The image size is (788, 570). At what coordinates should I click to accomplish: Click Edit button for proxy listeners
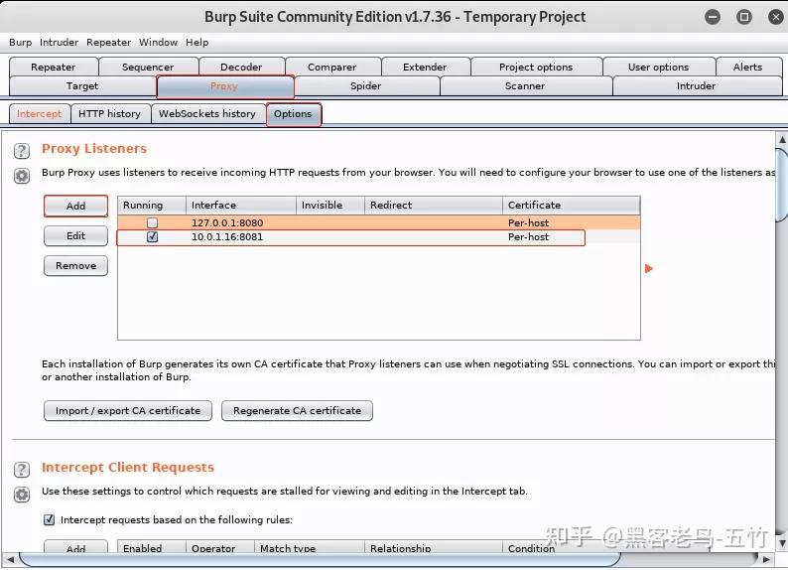(x=75, y=235)
